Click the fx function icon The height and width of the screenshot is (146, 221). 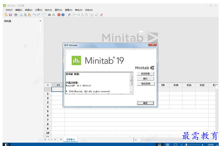69,15
